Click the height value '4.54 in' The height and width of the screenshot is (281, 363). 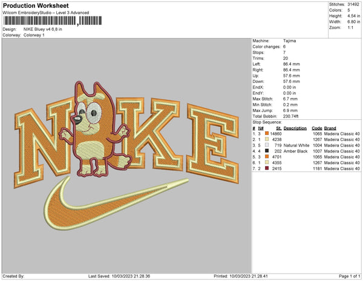click(x=353, y=16)
